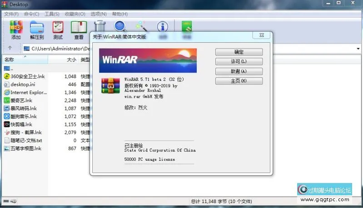Click the 主页(H) home page button
Image resolution: width=363 pixels, height=208 pixels.
pos(239,81)
